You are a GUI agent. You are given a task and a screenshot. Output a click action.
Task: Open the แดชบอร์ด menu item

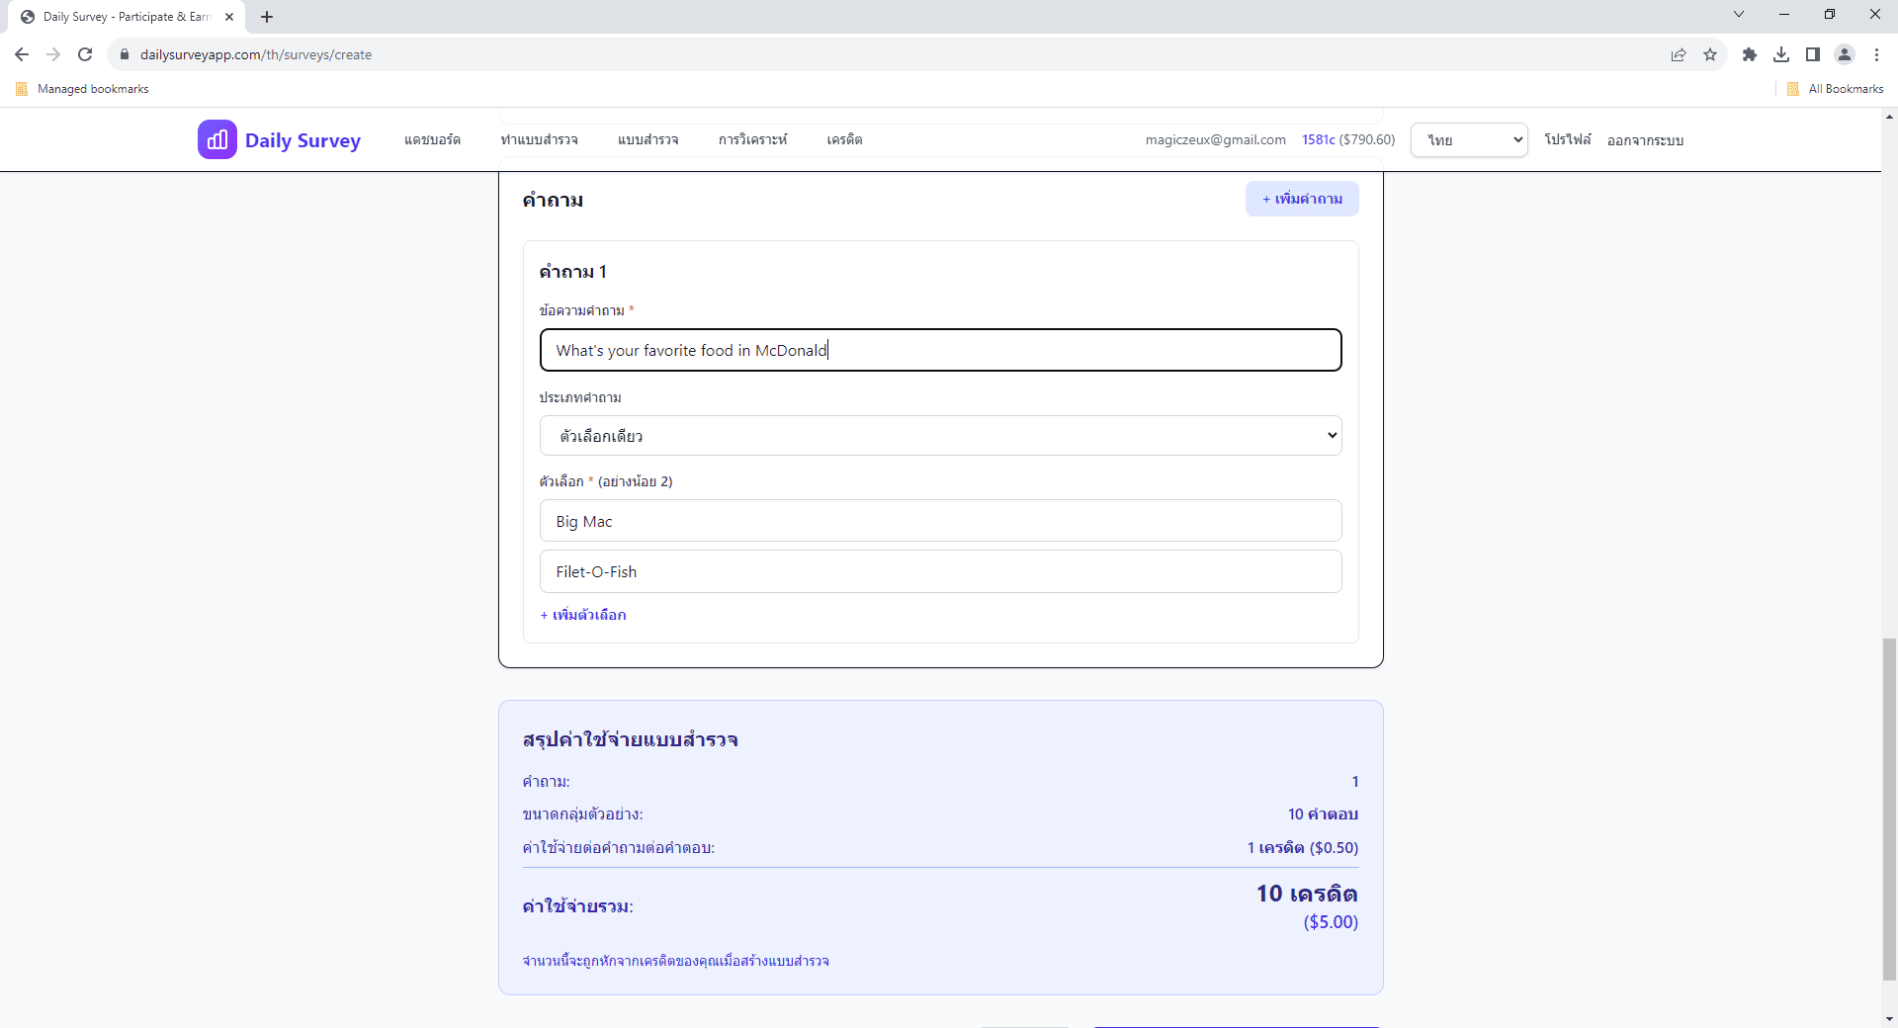pos(432,139)
